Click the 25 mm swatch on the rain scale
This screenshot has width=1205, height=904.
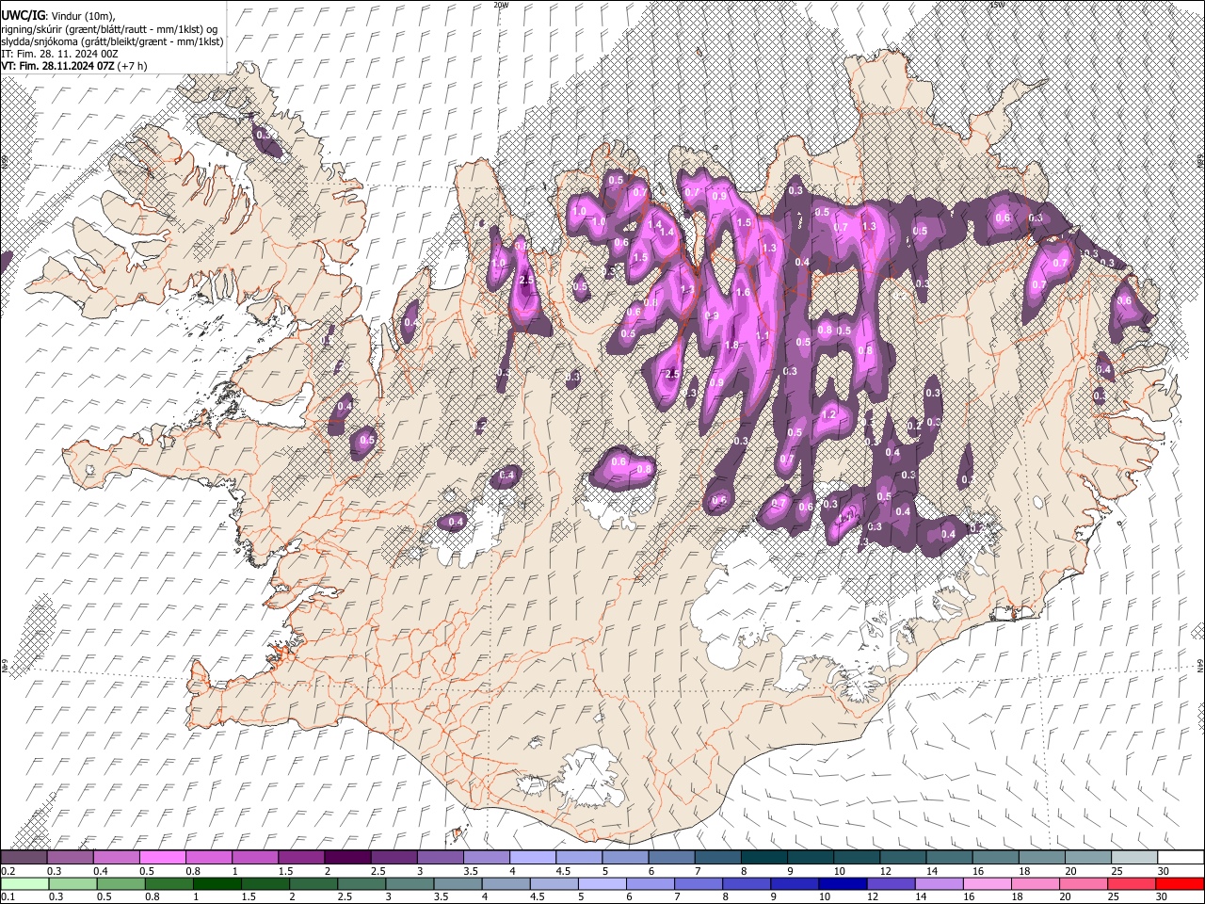coord(1133,883)
